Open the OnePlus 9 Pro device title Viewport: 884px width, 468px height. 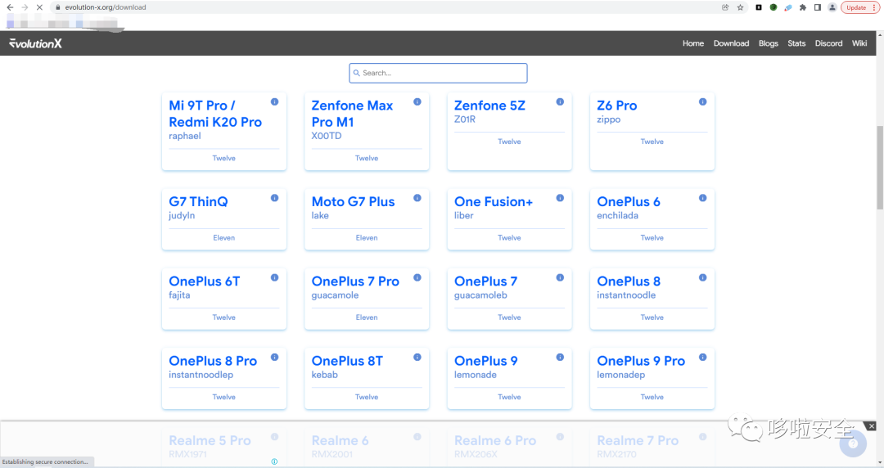[x=641, y=361]
